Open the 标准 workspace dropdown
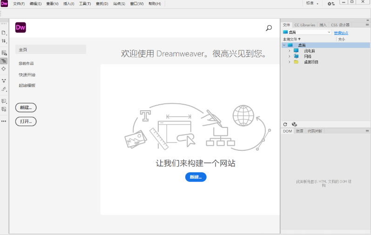 point(312,4)
